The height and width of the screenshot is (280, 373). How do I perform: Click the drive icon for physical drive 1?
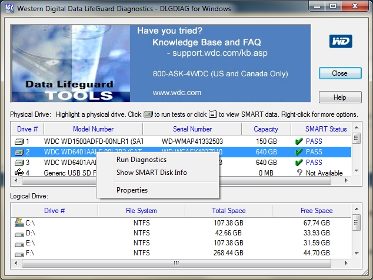click(x=19, y=141)
